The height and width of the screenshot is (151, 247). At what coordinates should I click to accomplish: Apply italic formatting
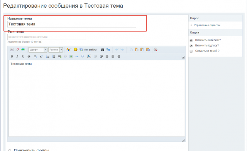[17, 56]
